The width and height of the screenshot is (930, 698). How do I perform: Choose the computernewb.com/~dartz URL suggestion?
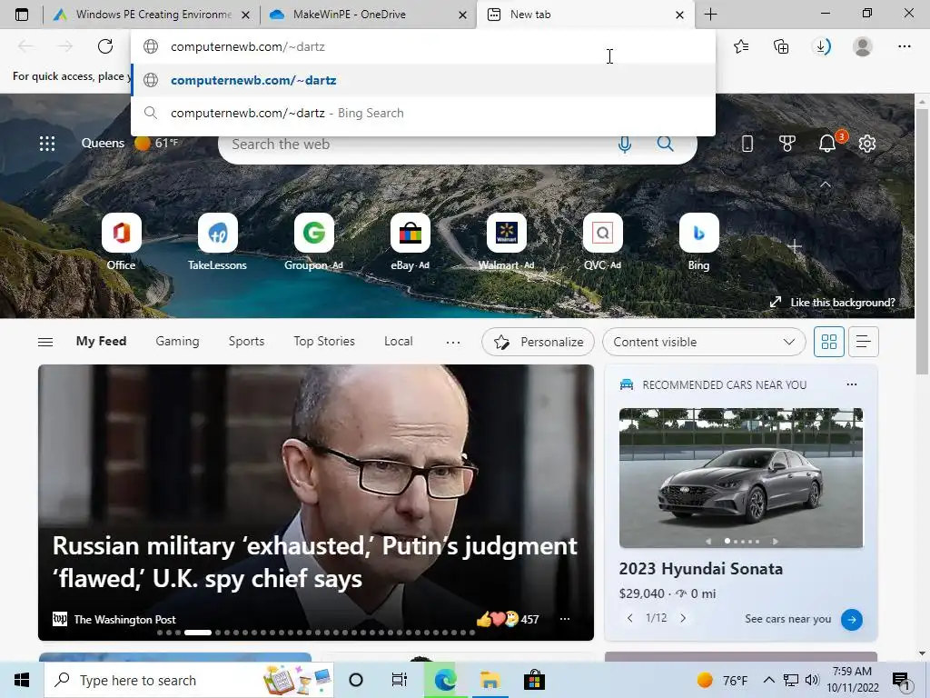(423, 80)
